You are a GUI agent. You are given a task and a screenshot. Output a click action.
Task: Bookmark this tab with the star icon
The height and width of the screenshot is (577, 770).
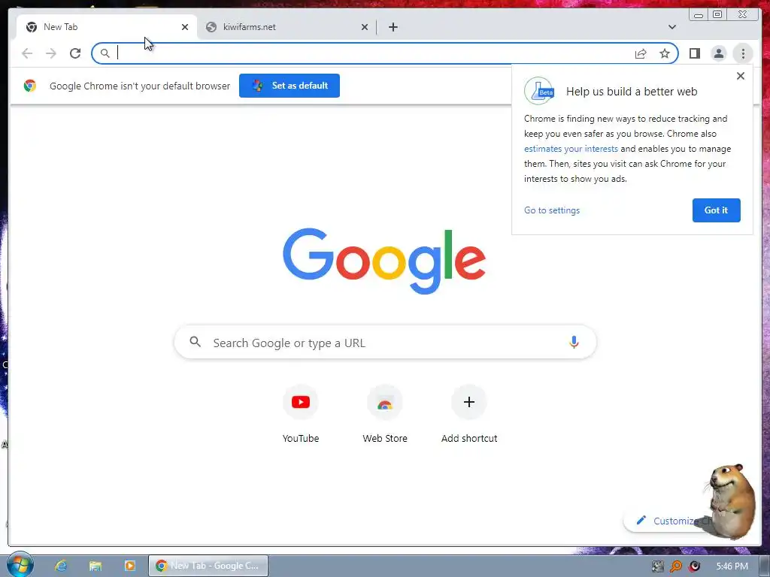click(665, 53)
